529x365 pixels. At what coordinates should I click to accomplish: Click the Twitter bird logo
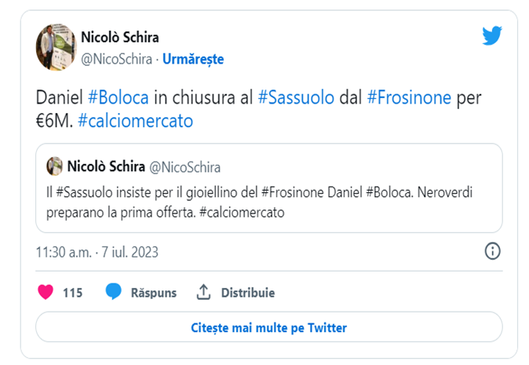(x=492, y=35)
